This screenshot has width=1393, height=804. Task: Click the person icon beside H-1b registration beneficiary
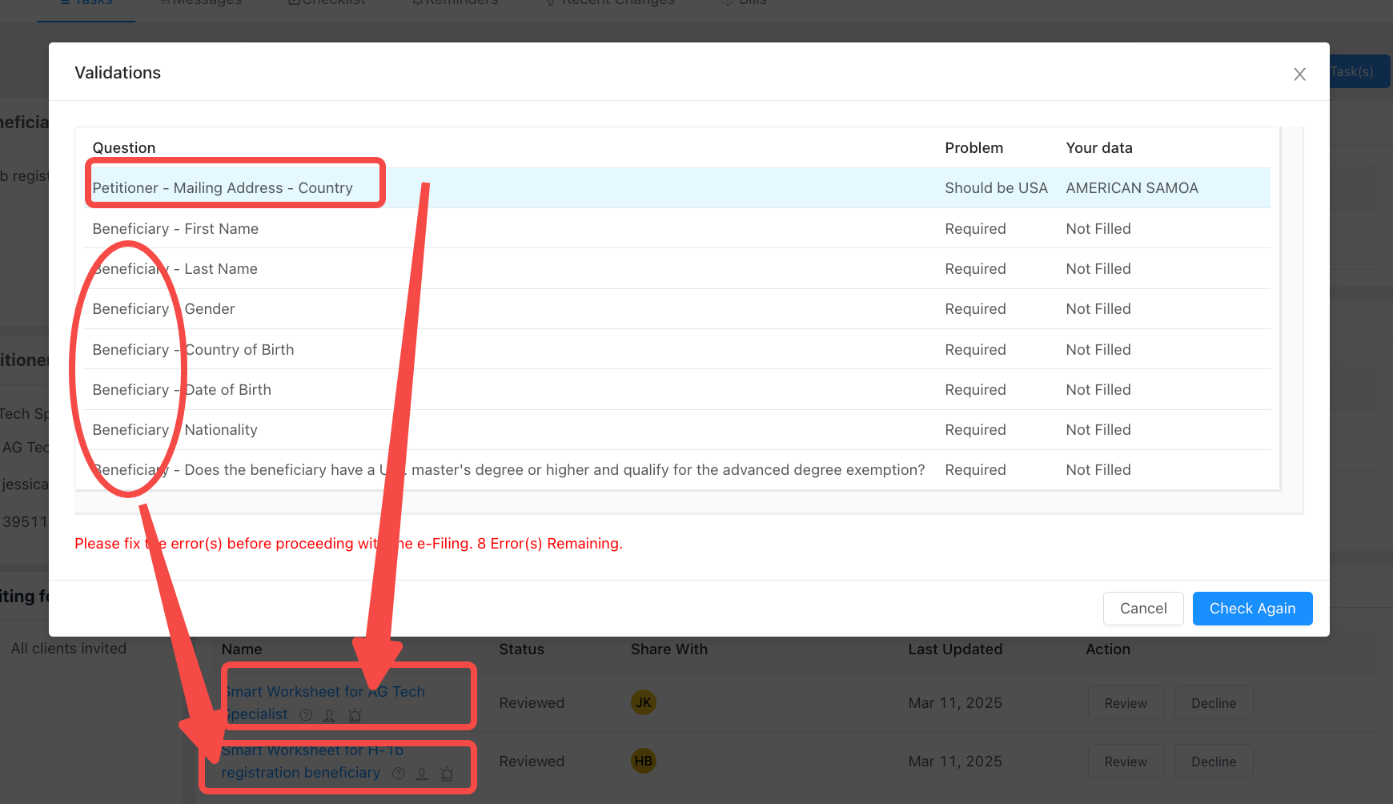pos(422,774)
